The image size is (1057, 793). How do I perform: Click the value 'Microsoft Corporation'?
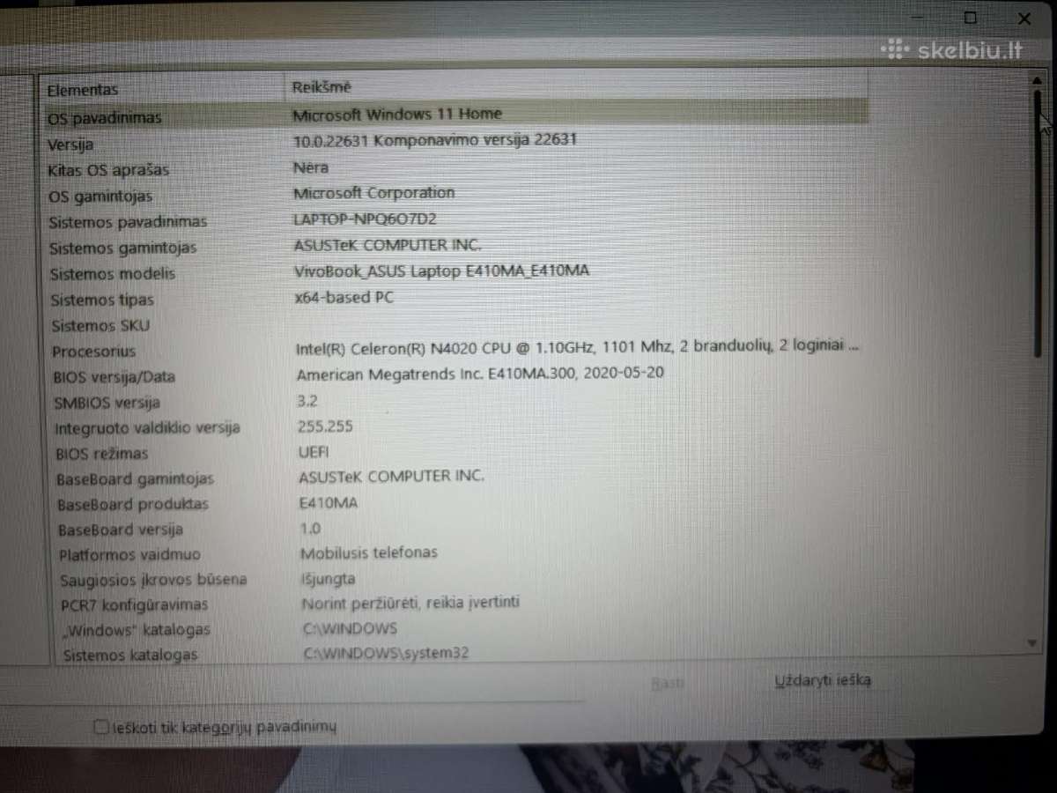[x=373, y=193]
